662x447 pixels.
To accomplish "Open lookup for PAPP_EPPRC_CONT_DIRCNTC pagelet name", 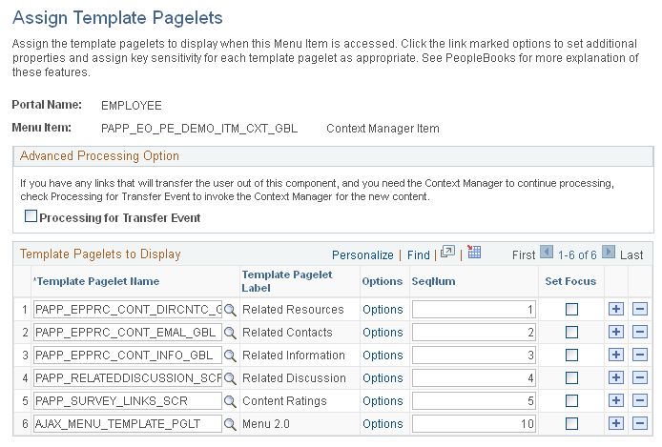I will click(230, 310).
